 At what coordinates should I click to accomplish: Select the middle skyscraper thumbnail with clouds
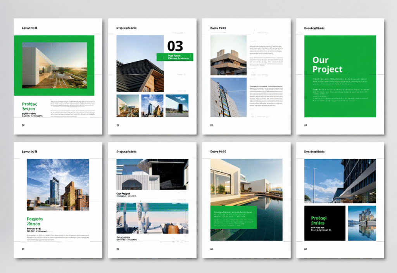click(152, 106)
